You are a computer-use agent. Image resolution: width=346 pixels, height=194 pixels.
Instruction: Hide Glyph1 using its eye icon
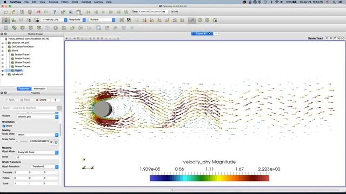(x=2, y=71)
